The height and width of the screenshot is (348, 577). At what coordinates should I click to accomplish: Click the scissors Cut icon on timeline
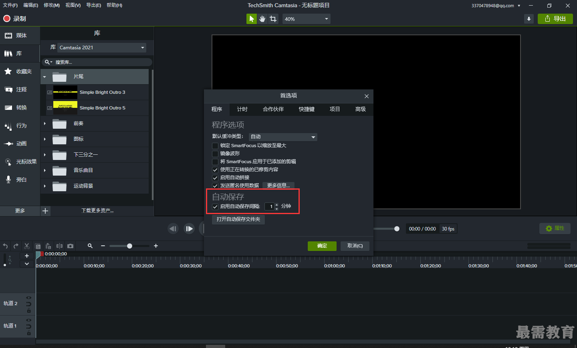27,246
